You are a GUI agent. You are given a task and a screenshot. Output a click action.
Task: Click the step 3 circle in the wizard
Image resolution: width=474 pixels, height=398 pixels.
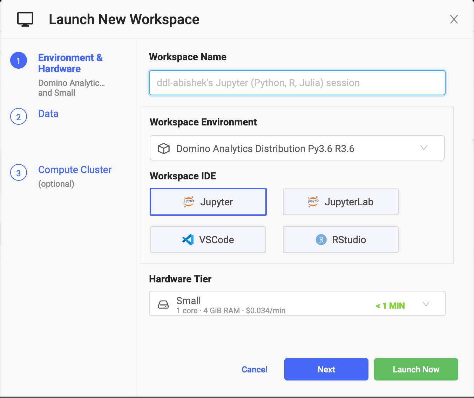[x=19, y=173]
